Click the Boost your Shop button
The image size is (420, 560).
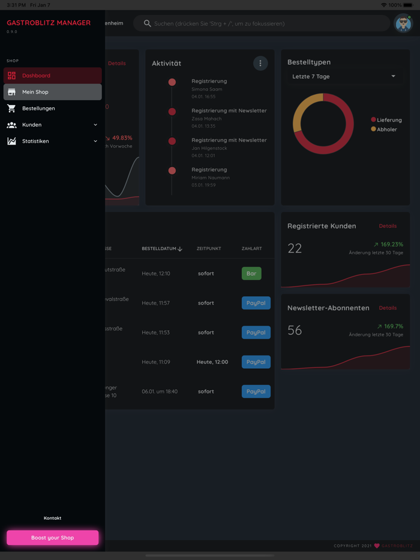53,537
